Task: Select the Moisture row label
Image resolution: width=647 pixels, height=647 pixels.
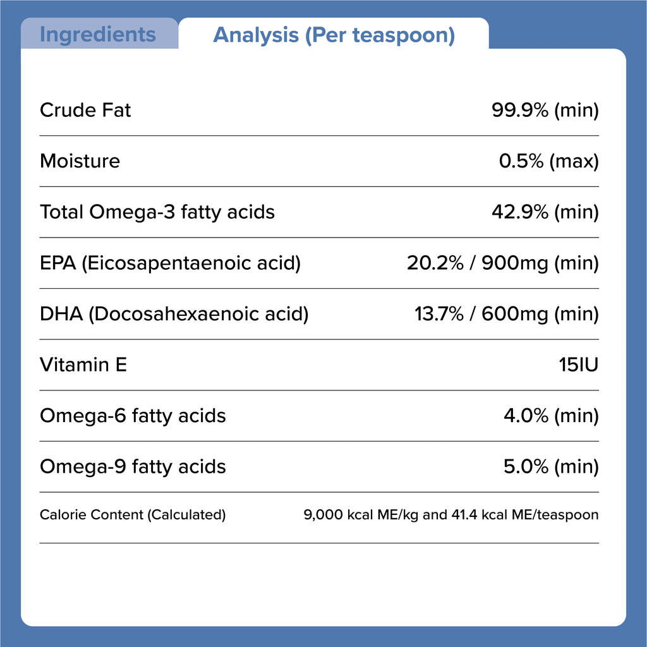Action: pyautogui.click(x=80, y=160)
